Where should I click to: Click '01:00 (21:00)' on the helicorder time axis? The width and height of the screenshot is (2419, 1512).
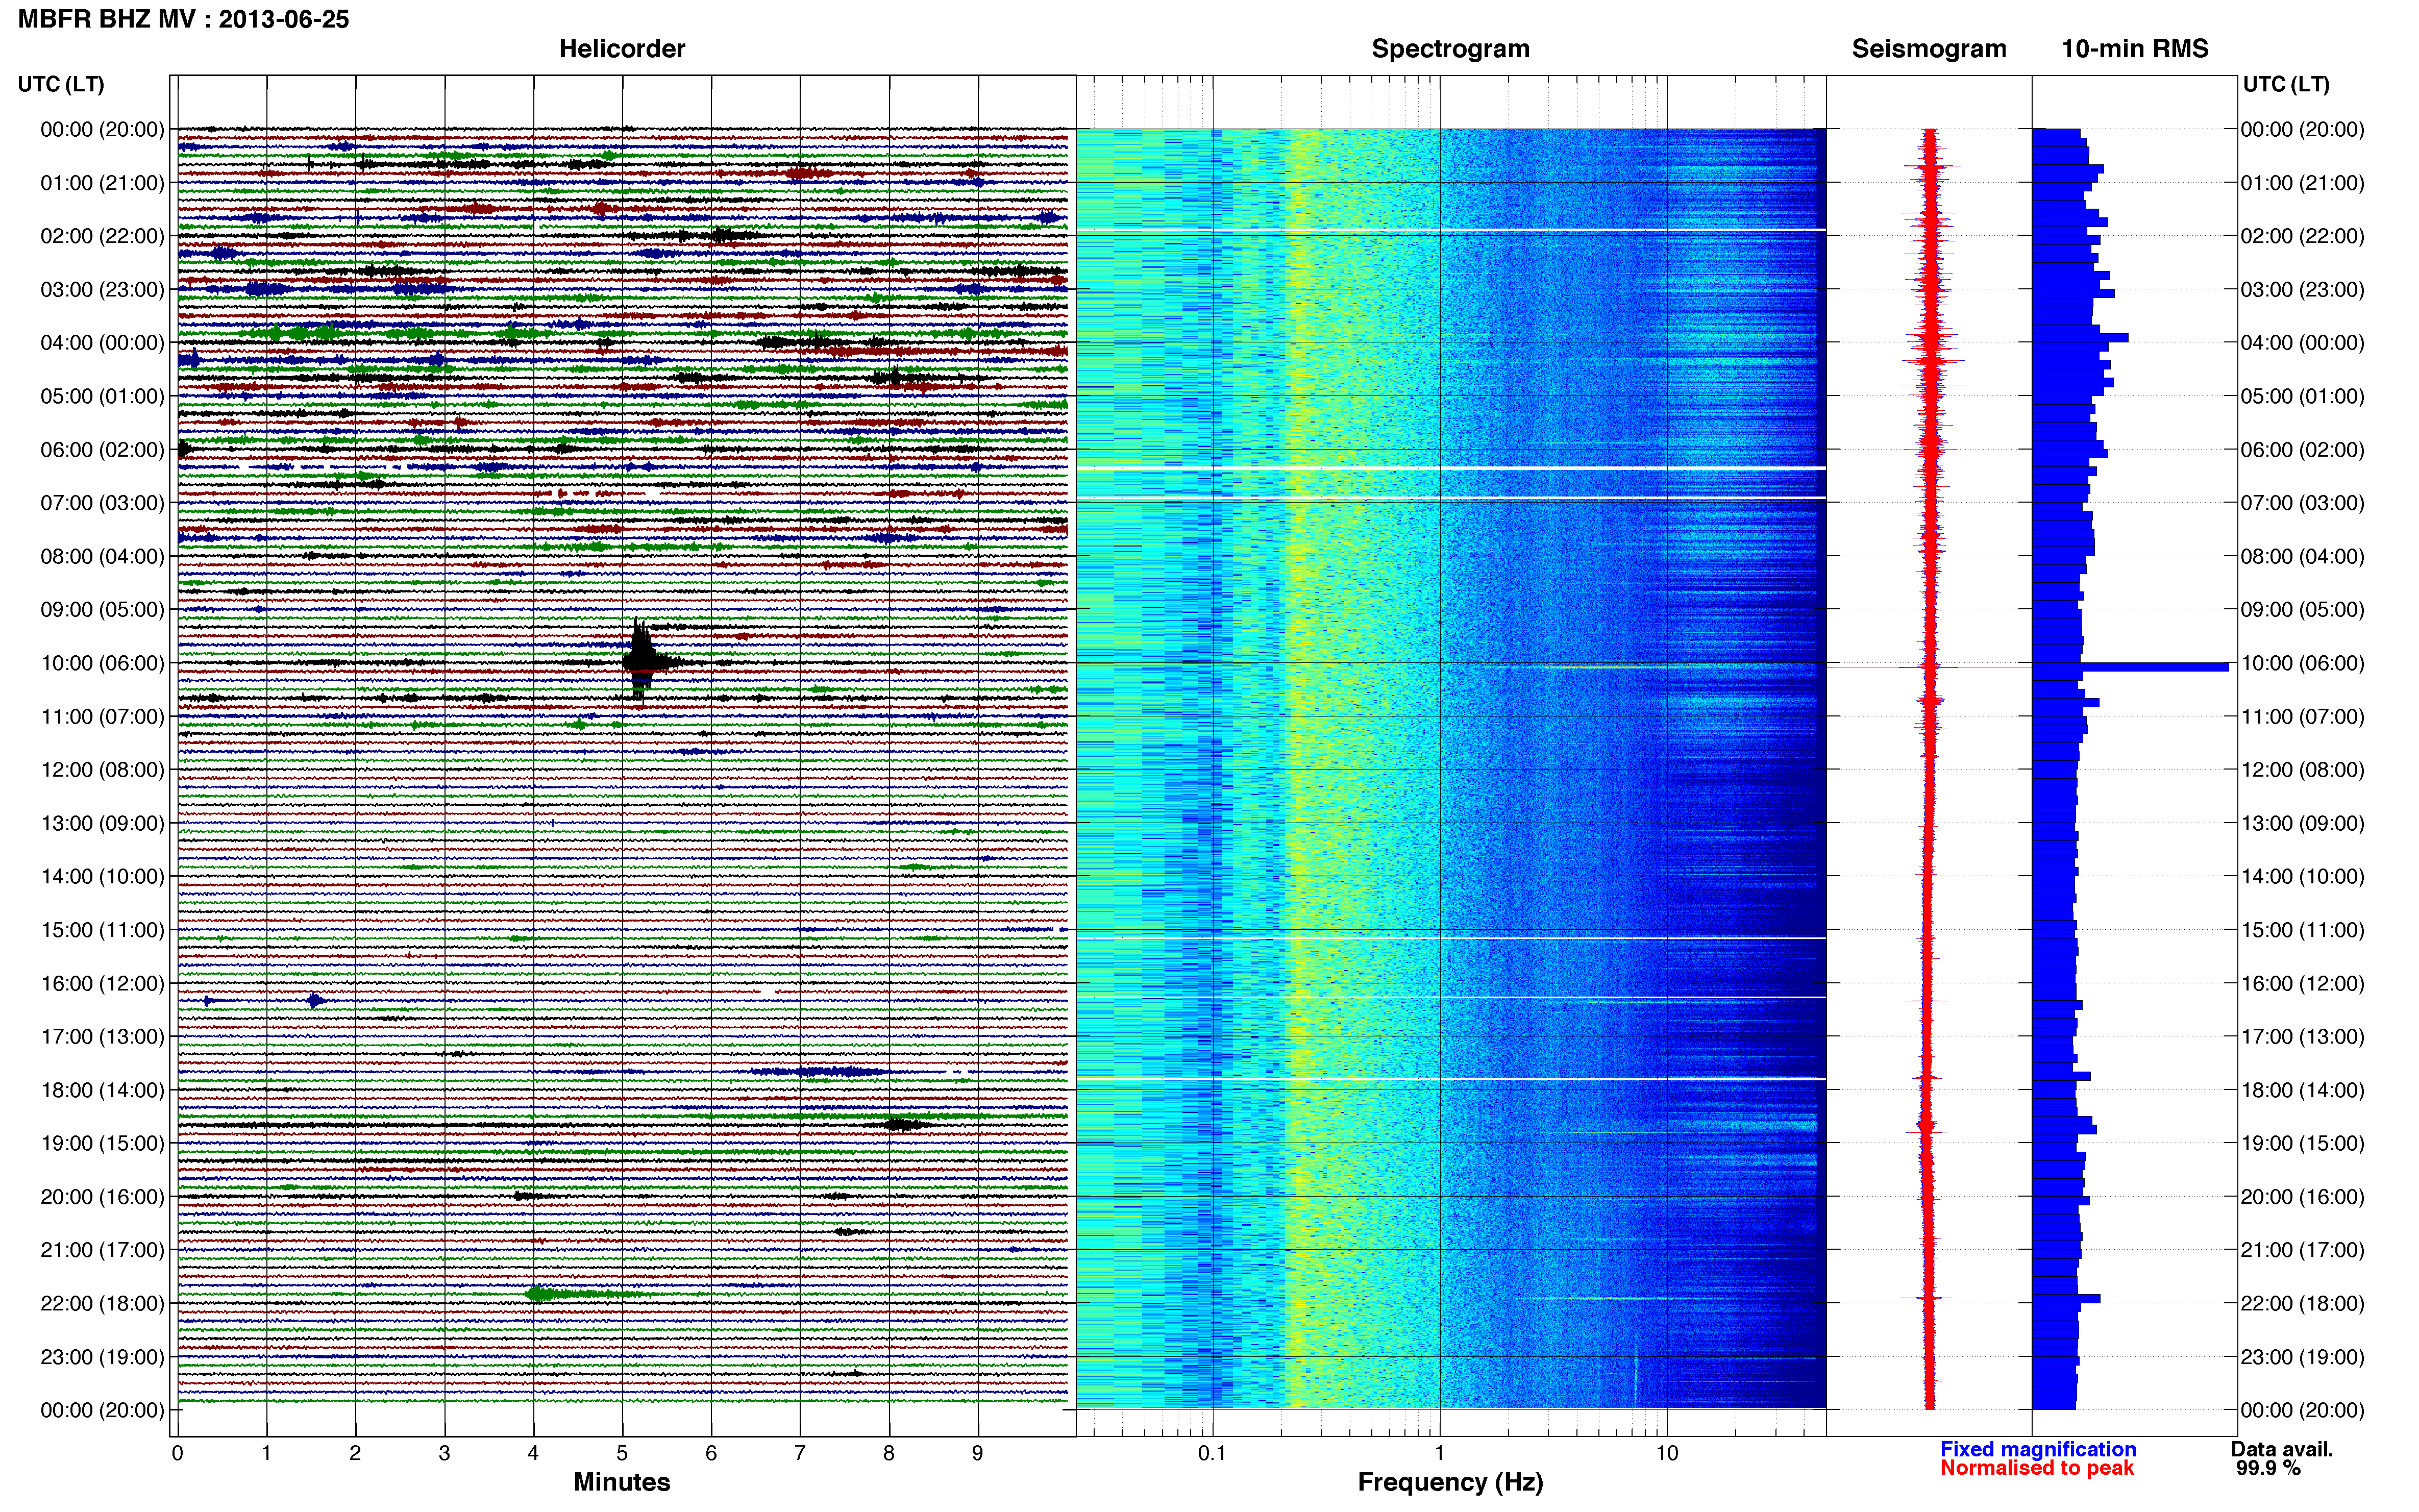(102, 183)
